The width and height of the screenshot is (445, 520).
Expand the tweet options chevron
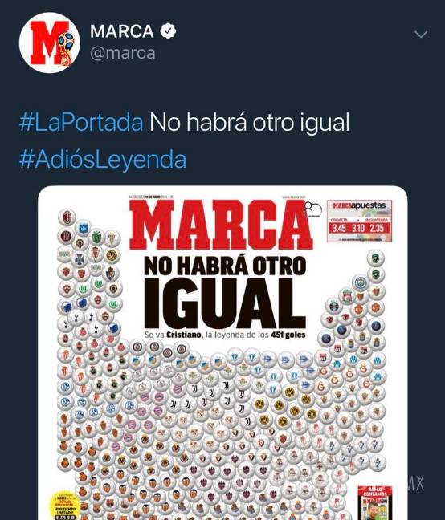(x=421, y=34)
